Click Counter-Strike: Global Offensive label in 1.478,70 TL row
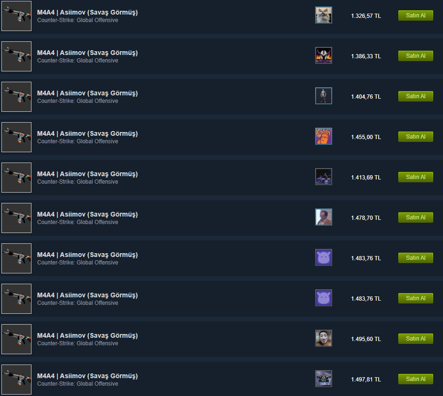Image resolution: width=443 pixels, height=396 pixels. point(78,222)
